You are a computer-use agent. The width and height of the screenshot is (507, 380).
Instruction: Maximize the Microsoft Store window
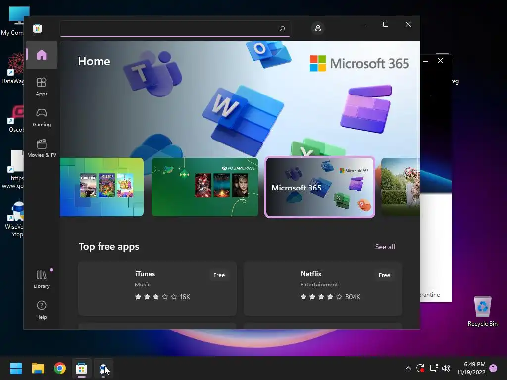pos(385,24)
